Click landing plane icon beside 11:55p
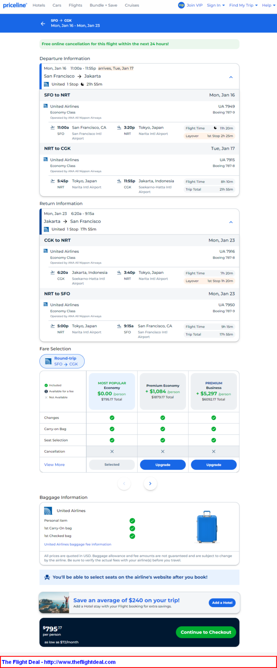277x668 pixels. (119, 181)
